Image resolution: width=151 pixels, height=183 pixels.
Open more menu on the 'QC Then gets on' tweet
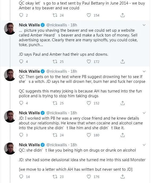point(144,71)
